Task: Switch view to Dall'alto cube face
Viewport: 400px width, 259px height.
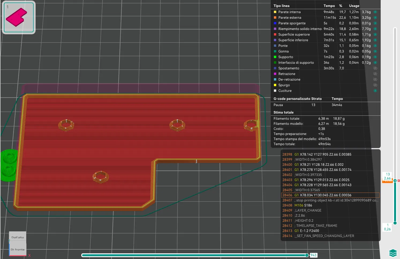Action: (18, 237)
